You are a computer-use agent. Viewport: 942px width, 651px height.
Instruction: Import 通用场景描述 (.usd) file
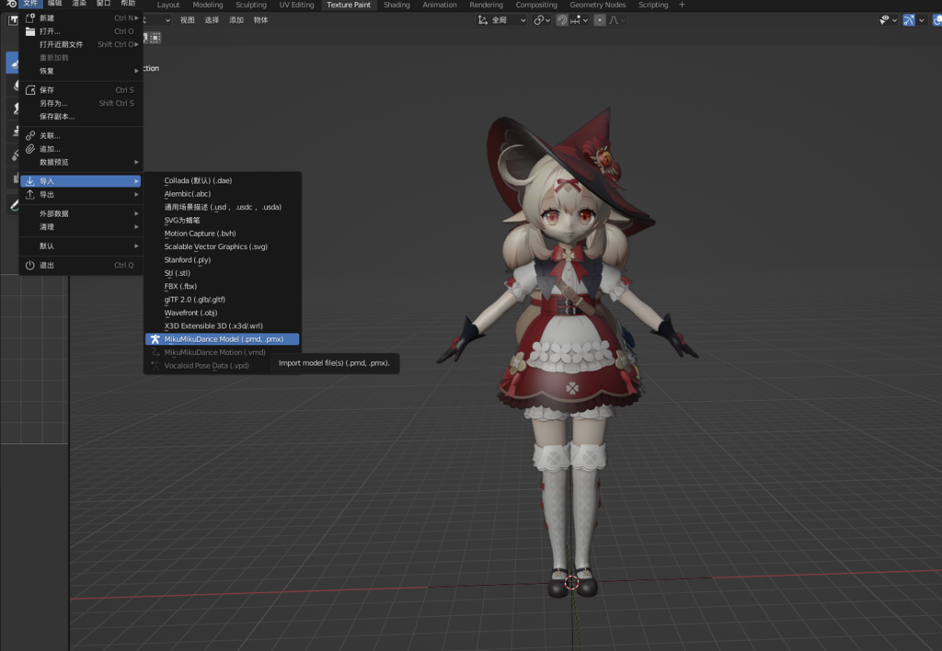[x=223, y=207]
